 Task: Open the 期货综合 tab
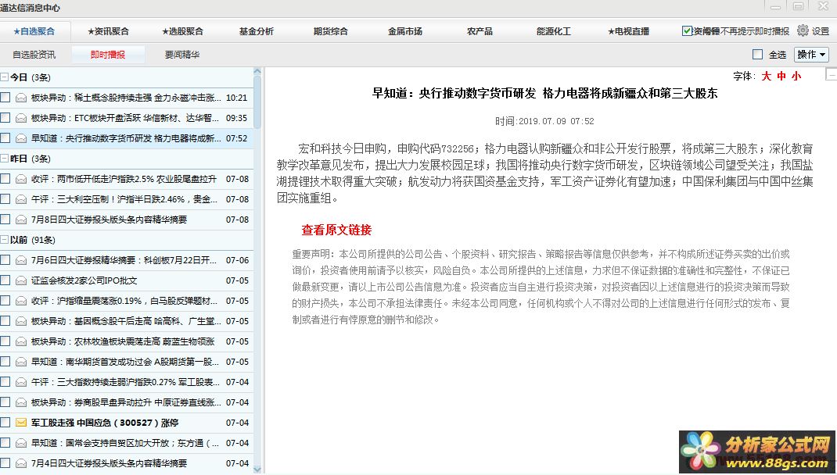[330, 31]
